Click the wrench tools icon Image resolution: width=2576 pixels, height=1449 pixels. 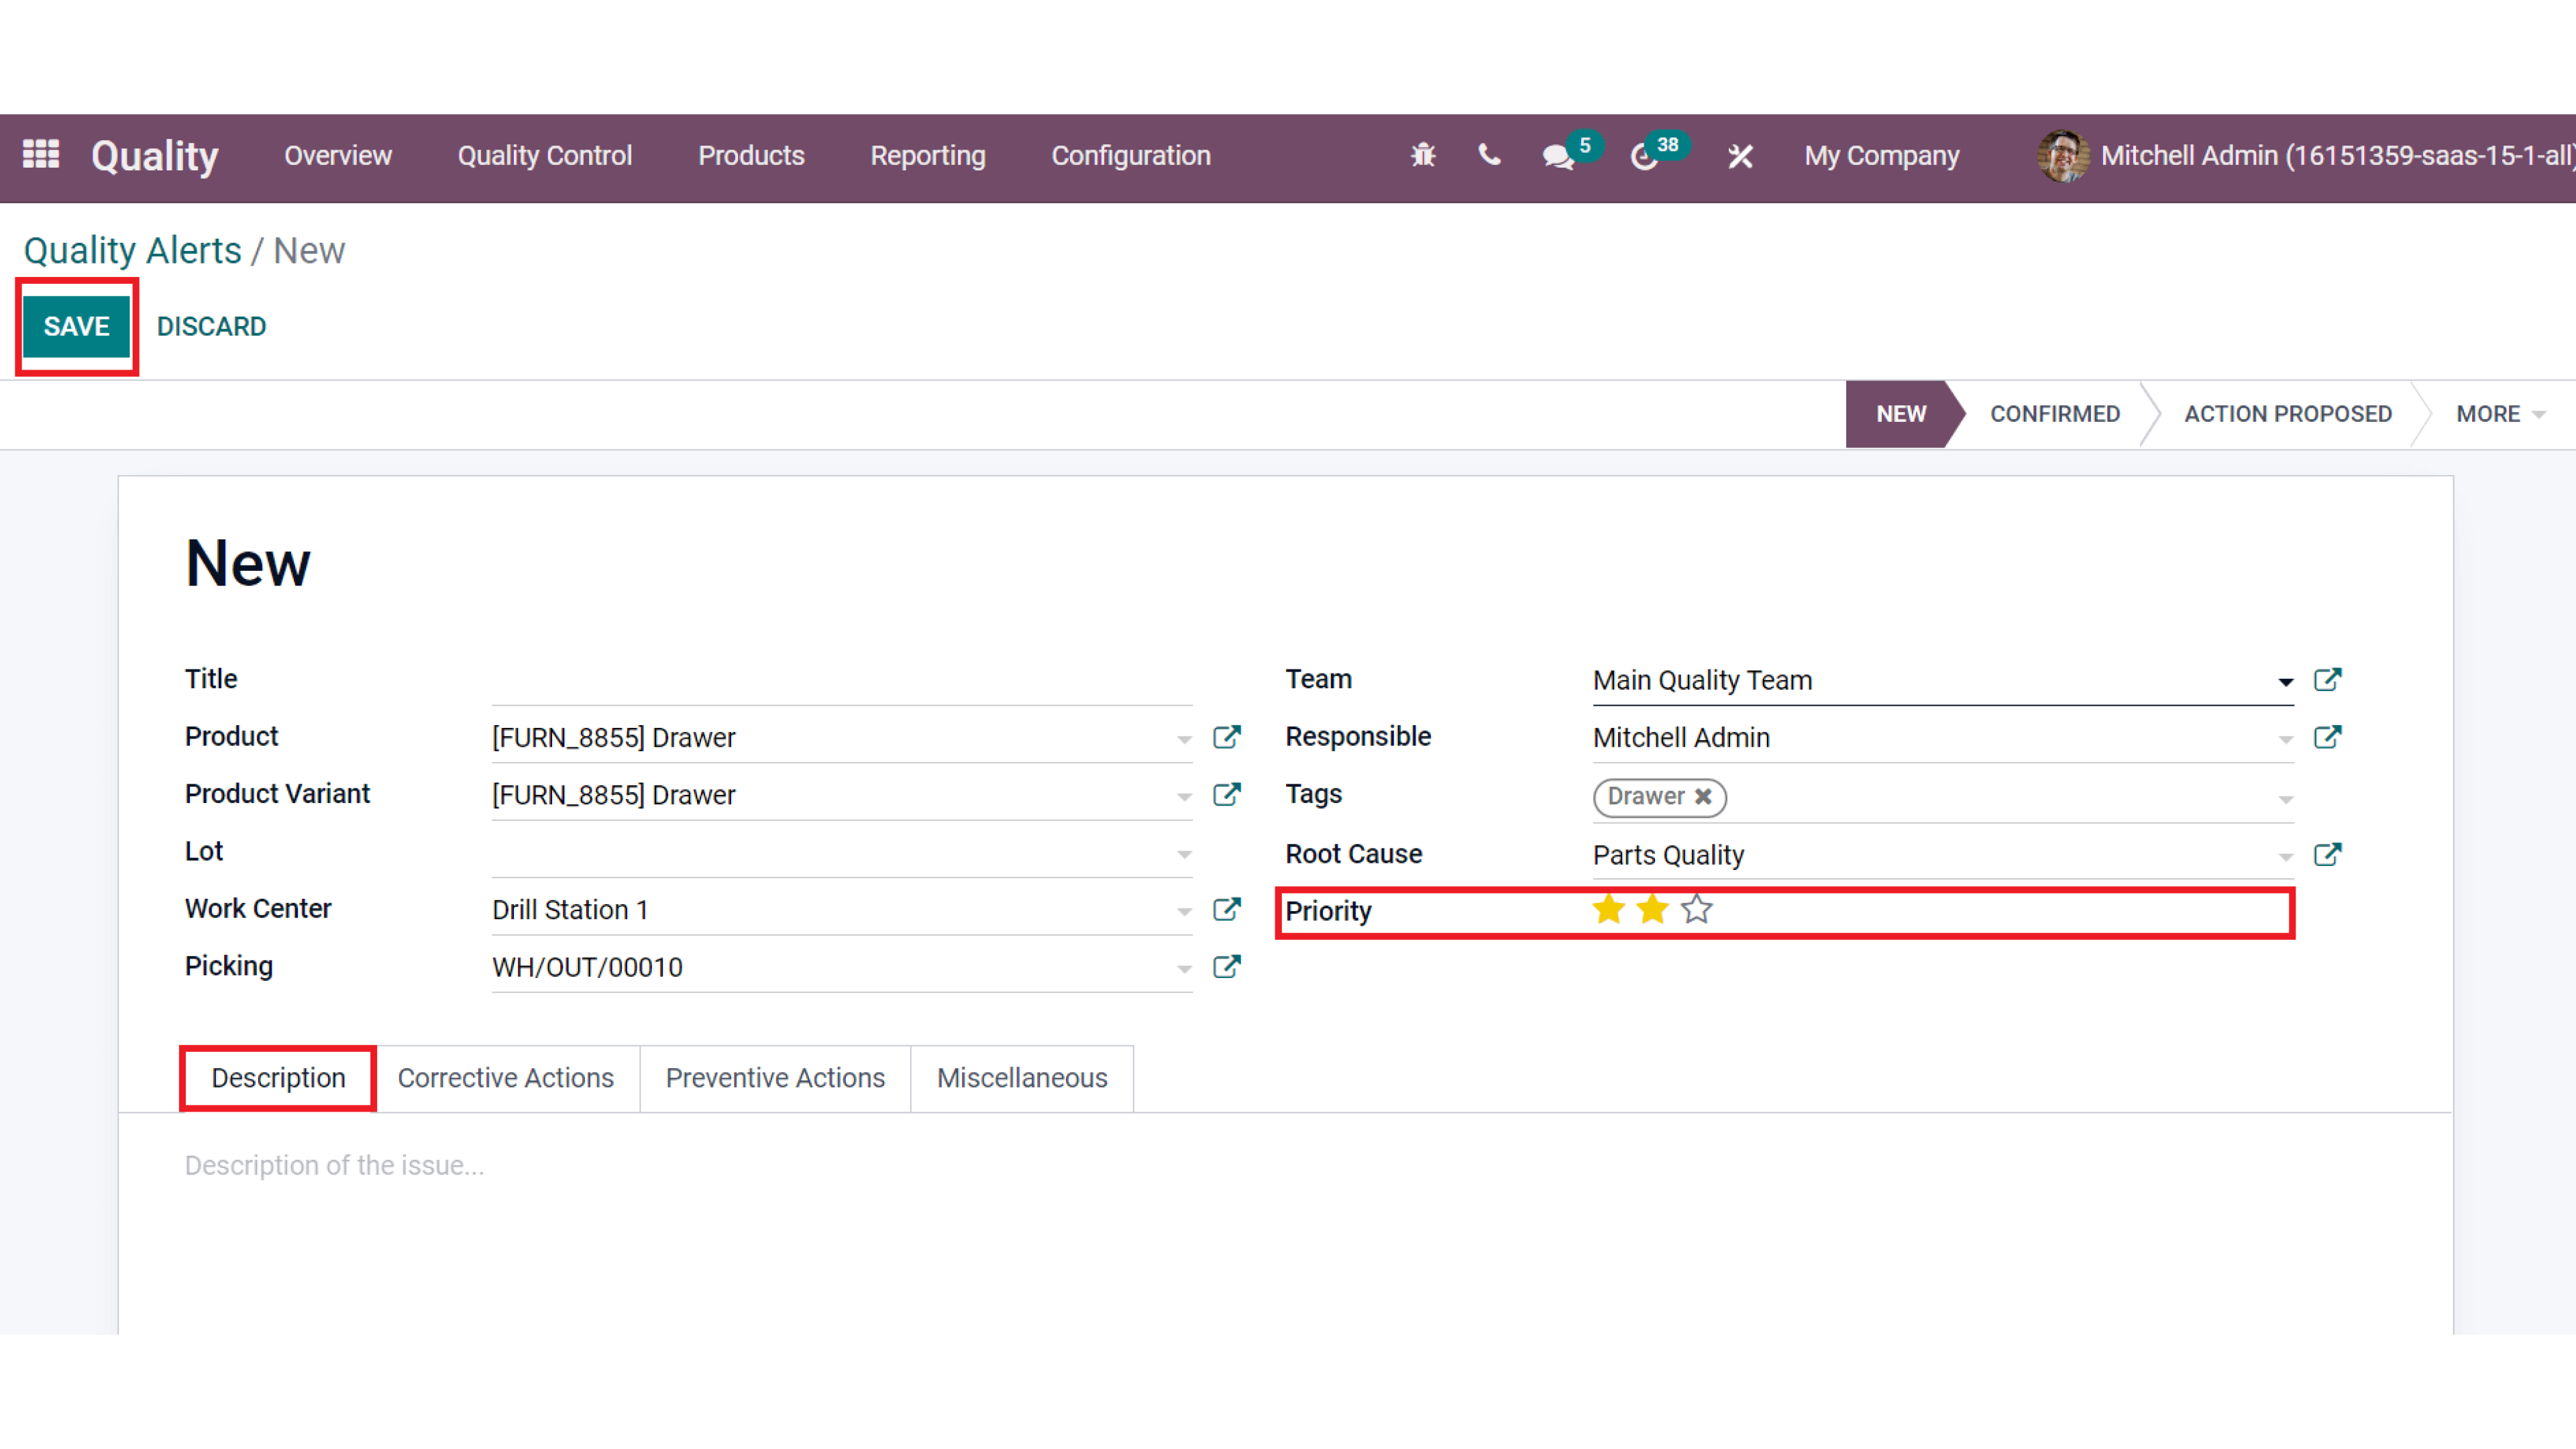click(x=1740, y=157)
